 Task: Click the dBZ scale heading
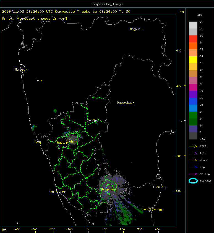[x=200, y=15]
